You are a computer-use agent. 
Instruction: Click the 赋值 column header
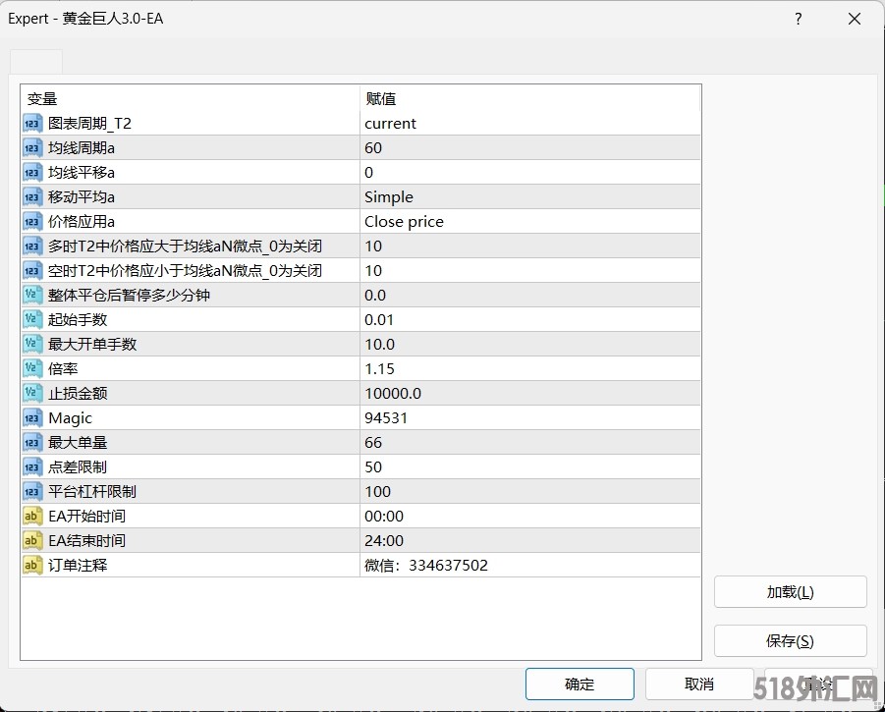[530, 99]
